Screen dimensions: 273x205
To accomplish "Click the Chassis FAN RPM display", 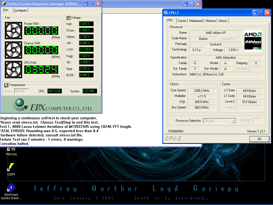I will [x=41, y=50].
